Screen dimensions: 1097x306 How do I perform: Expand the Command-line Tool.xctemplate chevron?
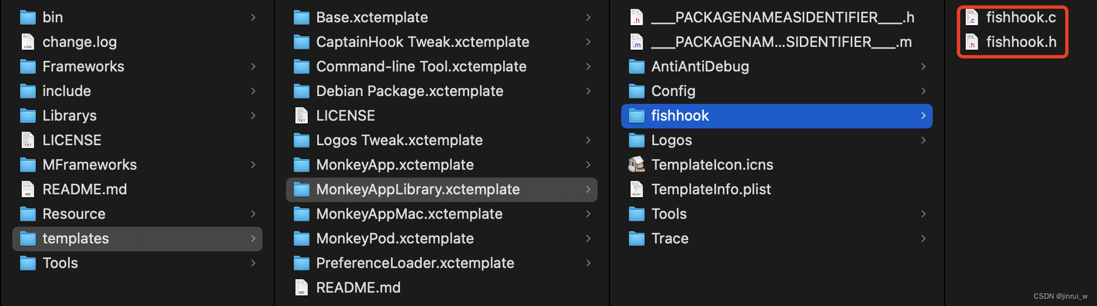click(x=588, y=66)
